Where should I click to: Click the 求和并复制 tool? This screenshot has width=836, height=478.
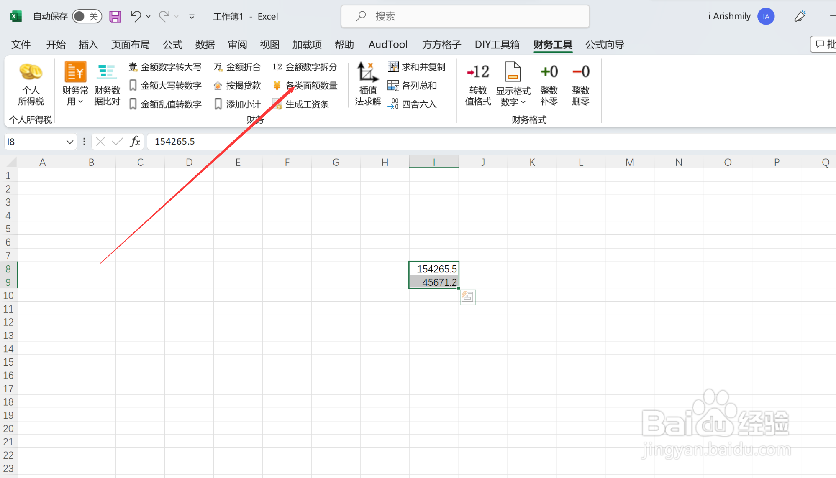417,67
